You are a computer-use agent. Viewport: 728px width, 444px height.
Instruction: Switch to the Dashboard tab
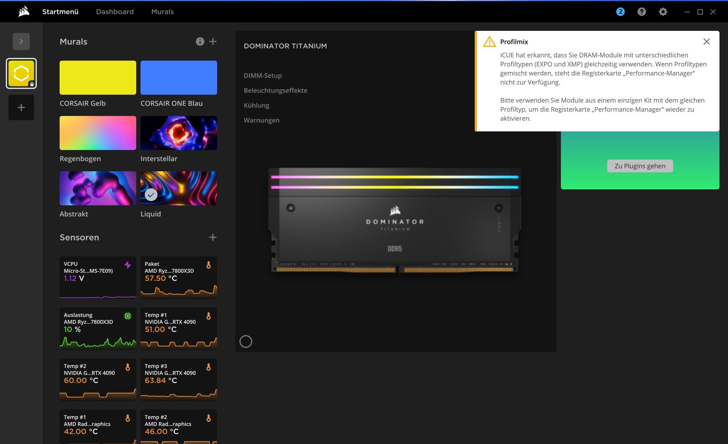click(x=115, y=12)
